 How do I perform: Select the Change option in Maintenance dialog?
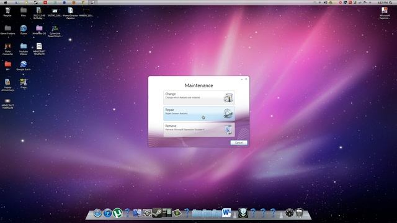pyautogui.click(x=199, y=97)
